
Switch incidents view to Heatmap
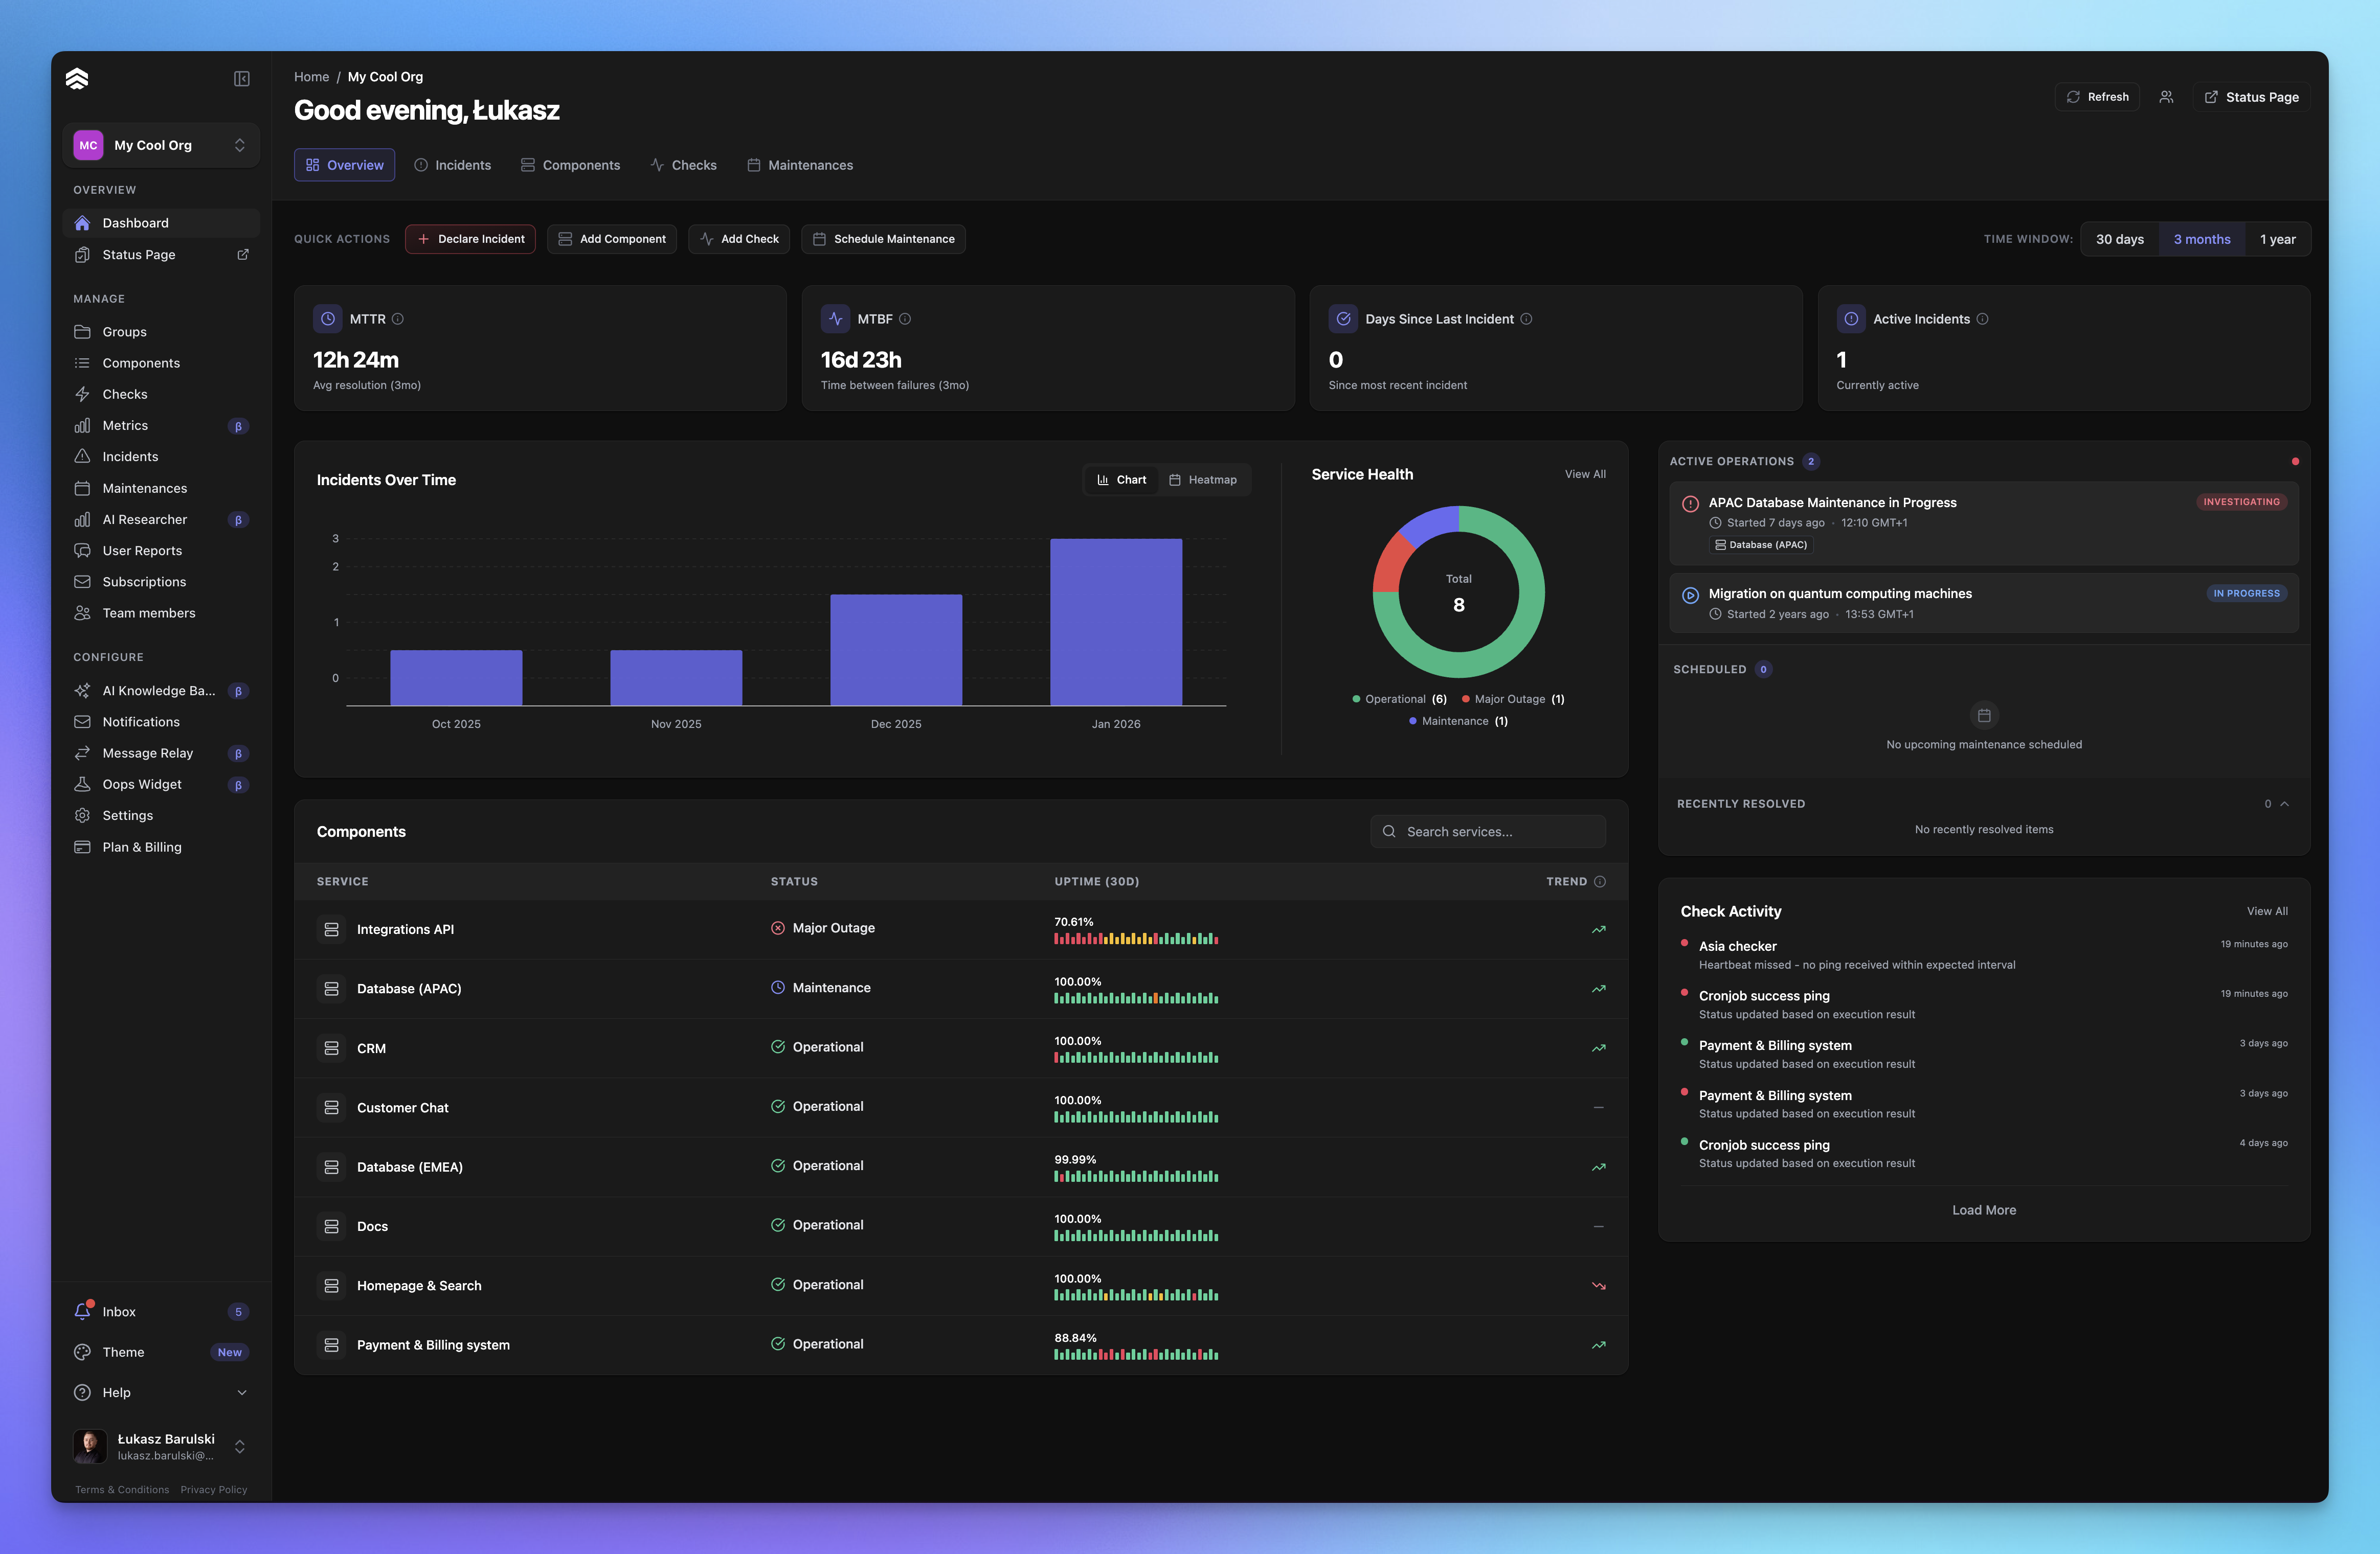[x=1203, y=479]
